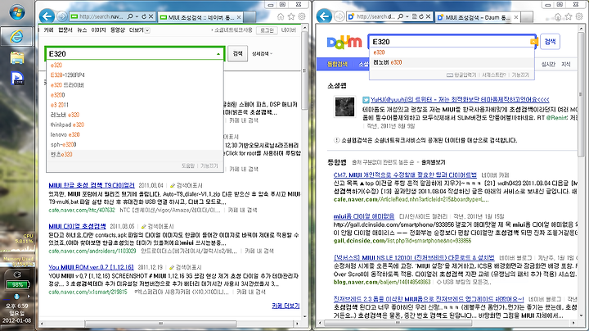Click the battery 98% desktop gadget
The image size is (589, 331).
(17, 285)
